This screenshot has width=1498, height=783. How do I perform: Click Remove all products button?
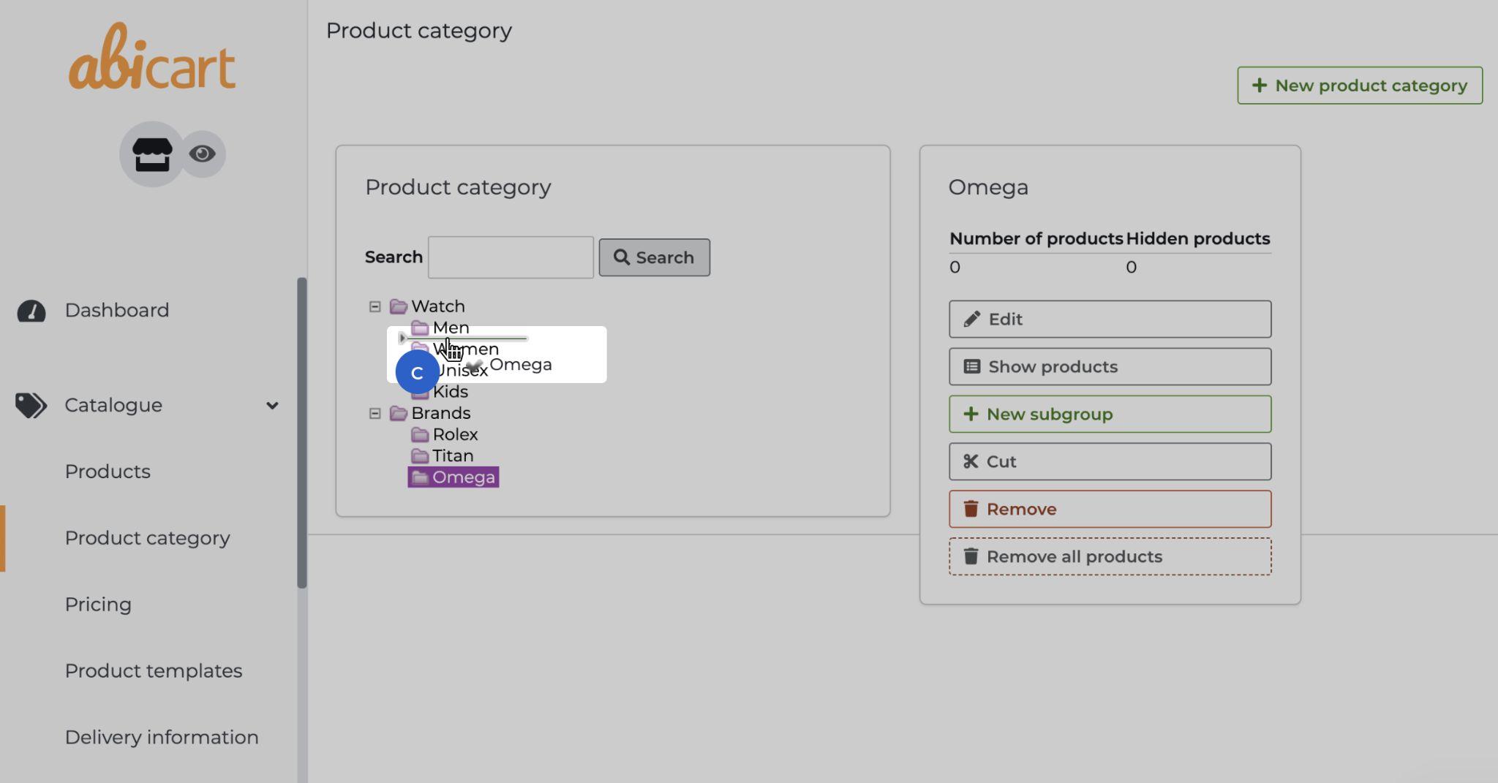click(x=1110, y=557)
